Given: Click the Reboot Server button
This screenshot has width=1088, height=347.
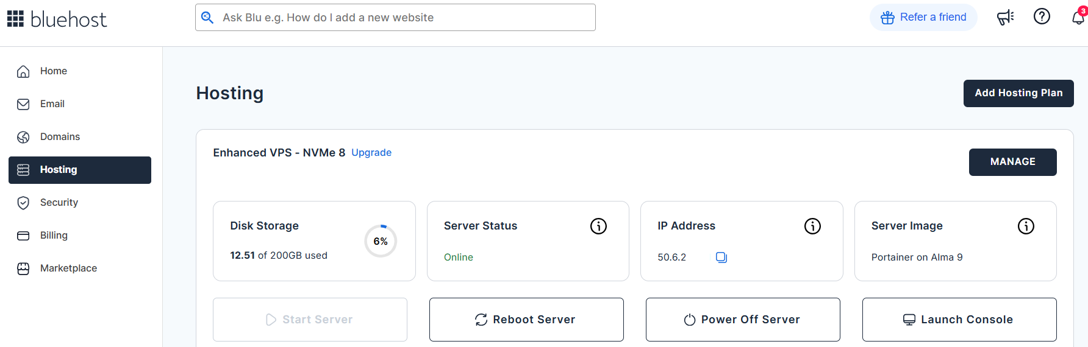Looking at the screenshot, I should click(526, 320).
